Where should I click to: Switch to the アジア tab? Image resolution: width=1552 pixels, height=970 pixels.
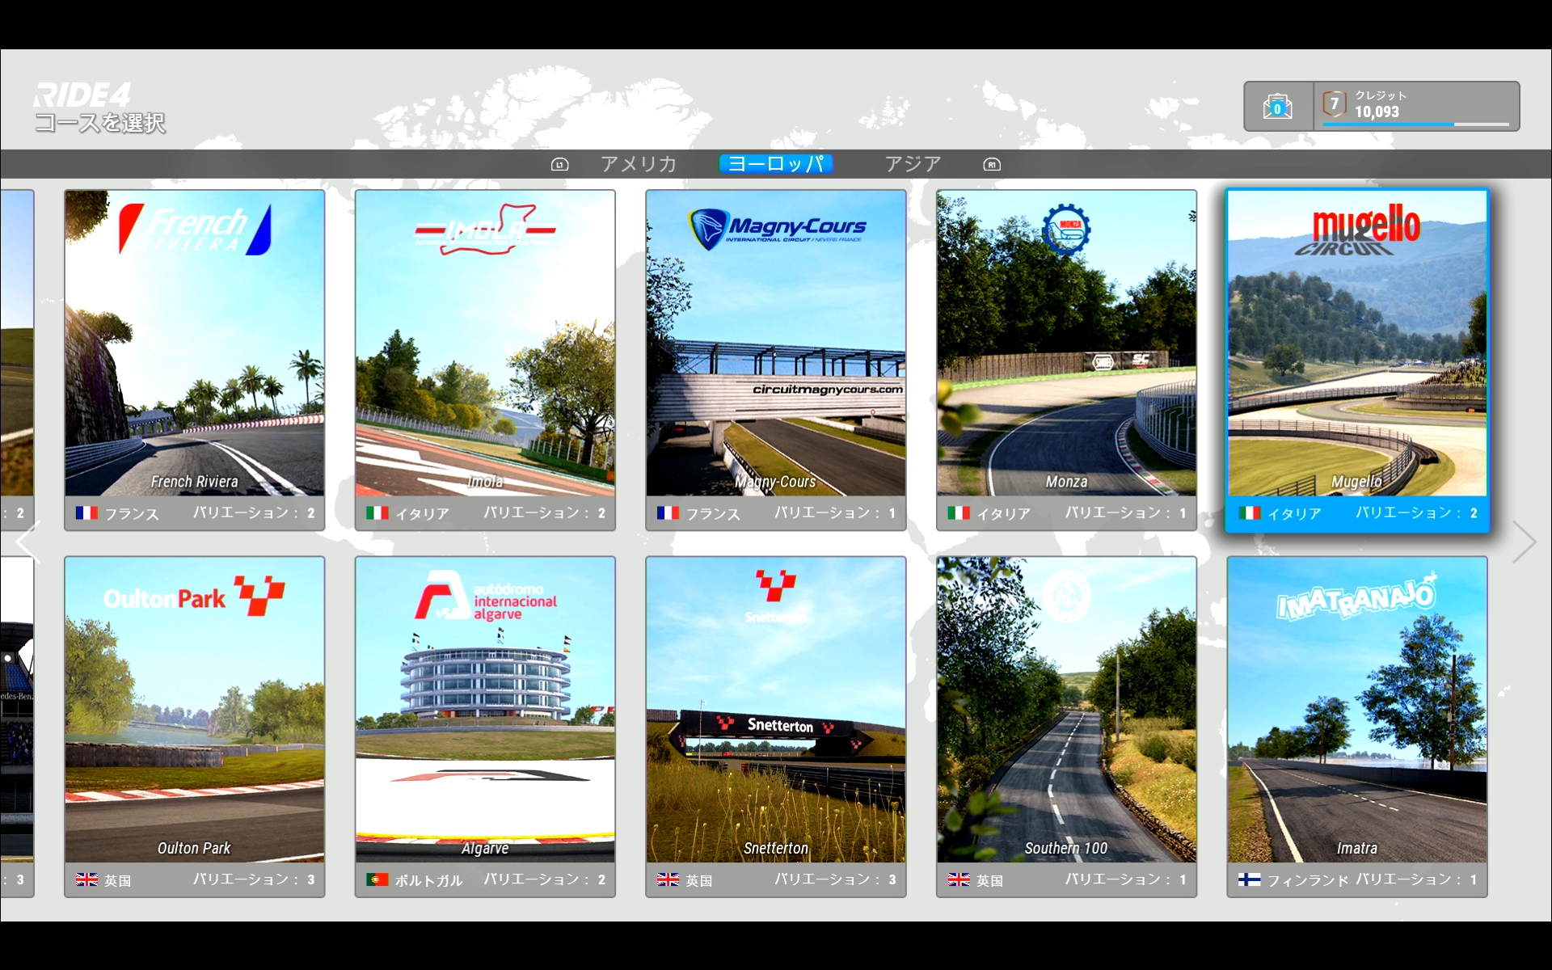(913, 164)
